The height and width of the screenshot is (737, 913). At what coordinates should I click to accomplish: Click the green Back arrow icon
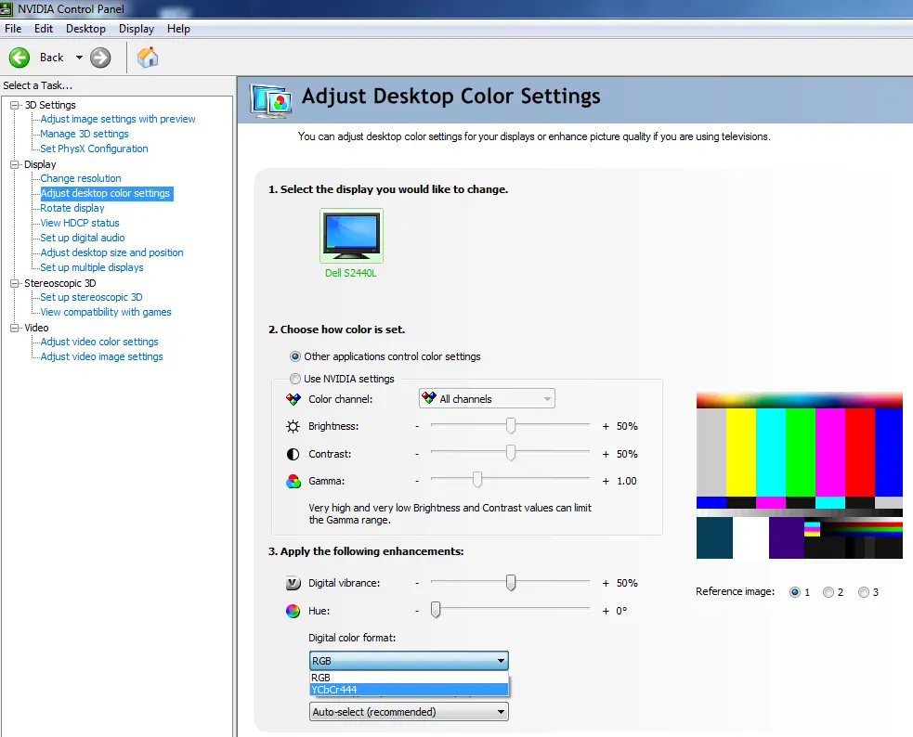click(20, 58)
